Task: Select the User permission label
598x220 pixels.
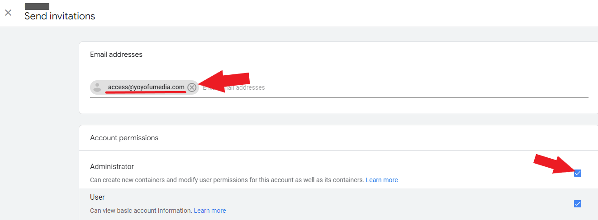Action: tap(97, 197)
